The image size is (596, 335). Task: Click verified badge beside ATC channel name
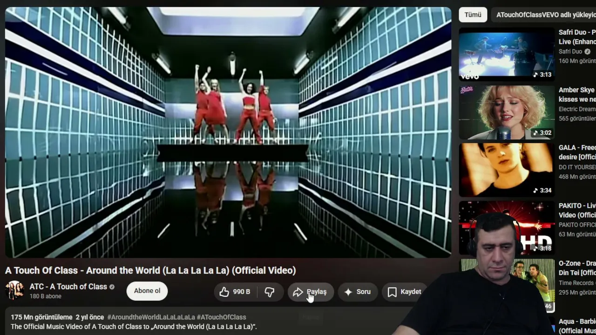[x=112, y=287]
